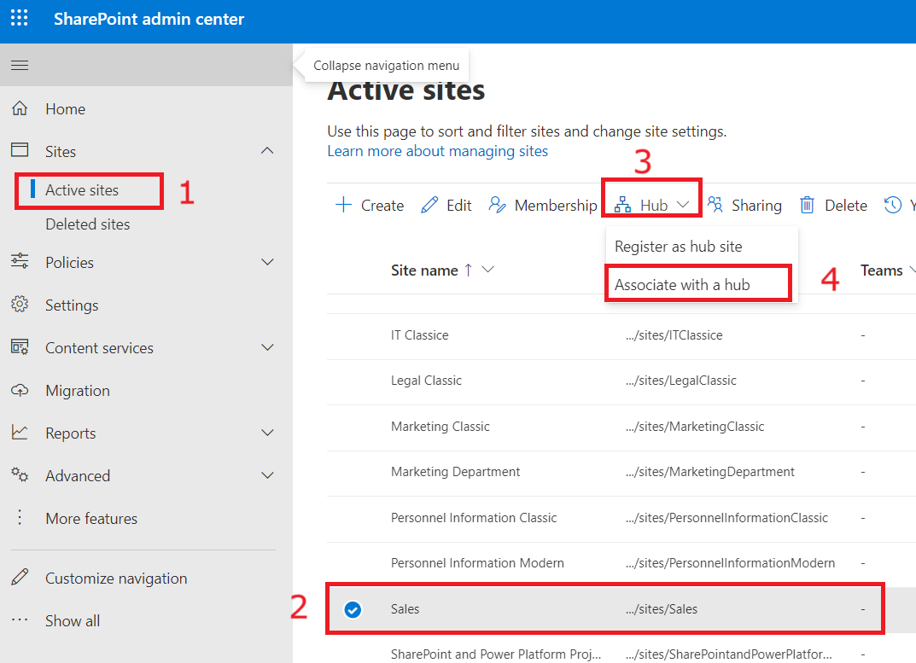Click the Create button in toolbar
This screenshot has width=916, height=663.
coord(370,206)
